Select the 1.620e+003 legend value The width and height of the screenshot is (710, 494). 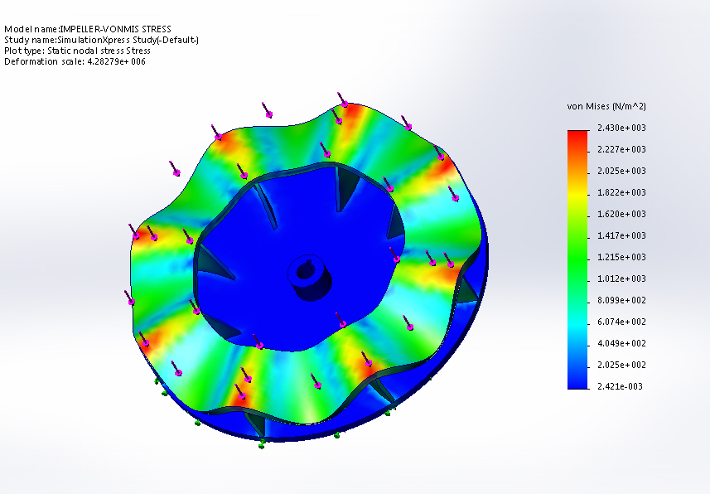click(x=621, y=214)
